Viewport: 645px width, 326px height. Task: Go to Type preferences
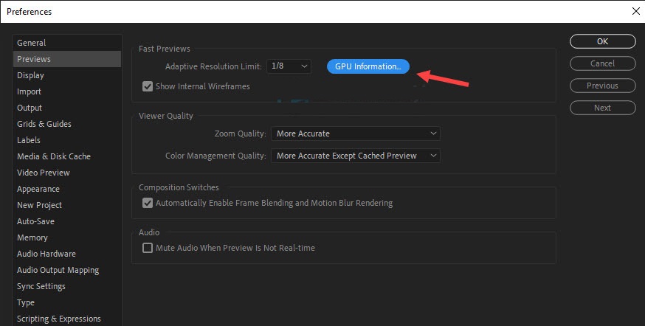(x=67, y=302)
